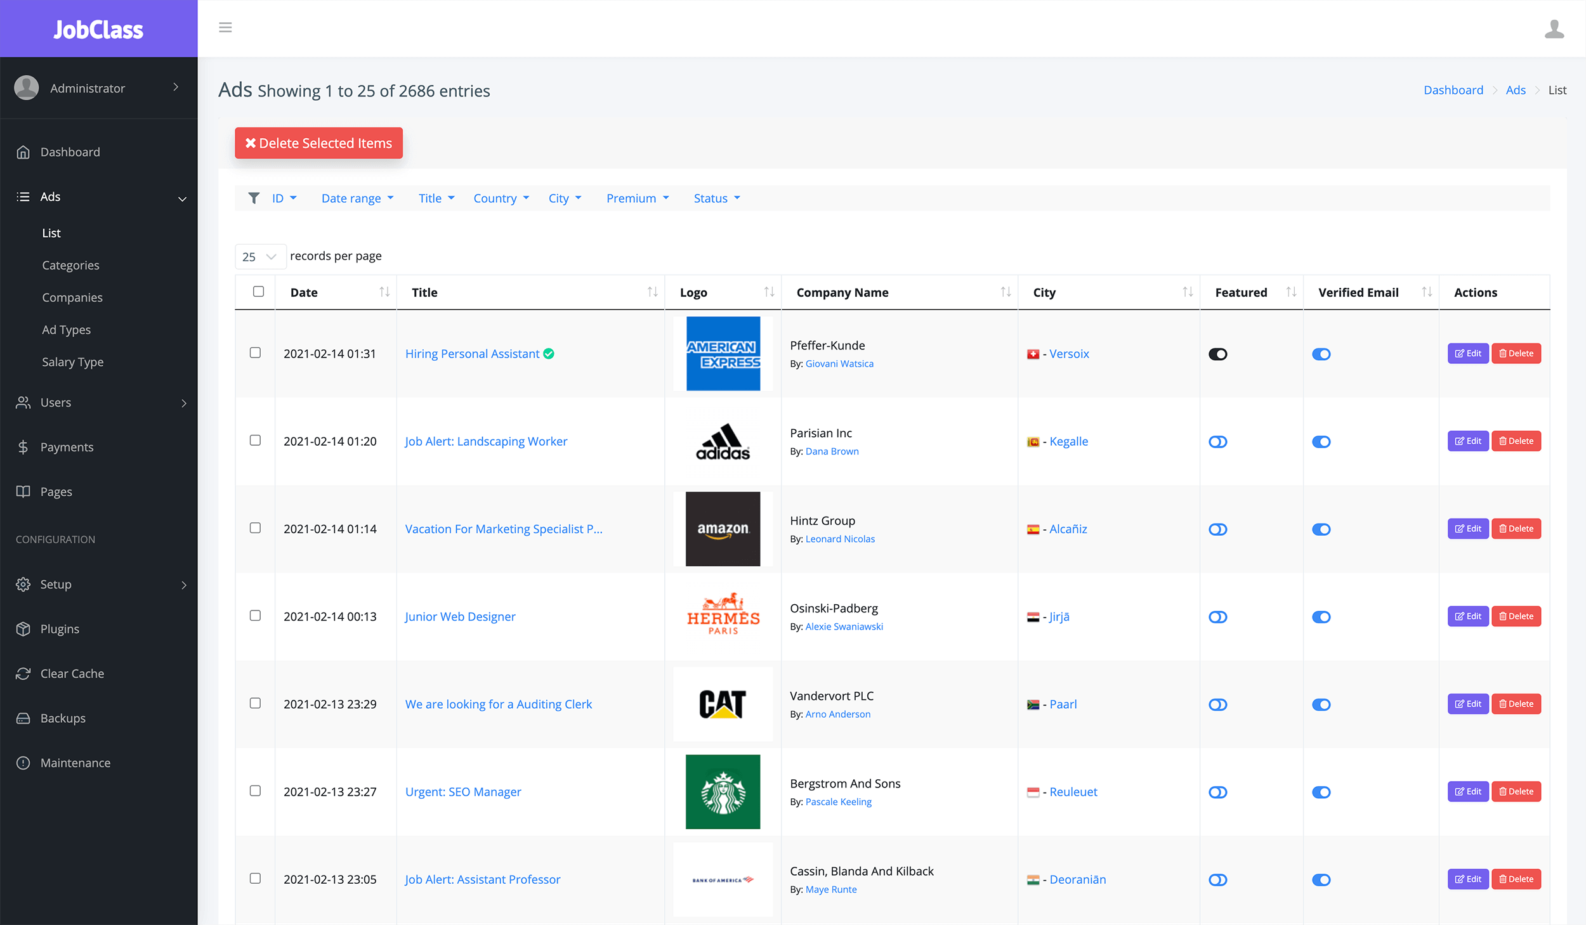This screenshot has height=925, width=1586.
Task: Click the Maintenance alert icon
Action: [x=23, y=763]
